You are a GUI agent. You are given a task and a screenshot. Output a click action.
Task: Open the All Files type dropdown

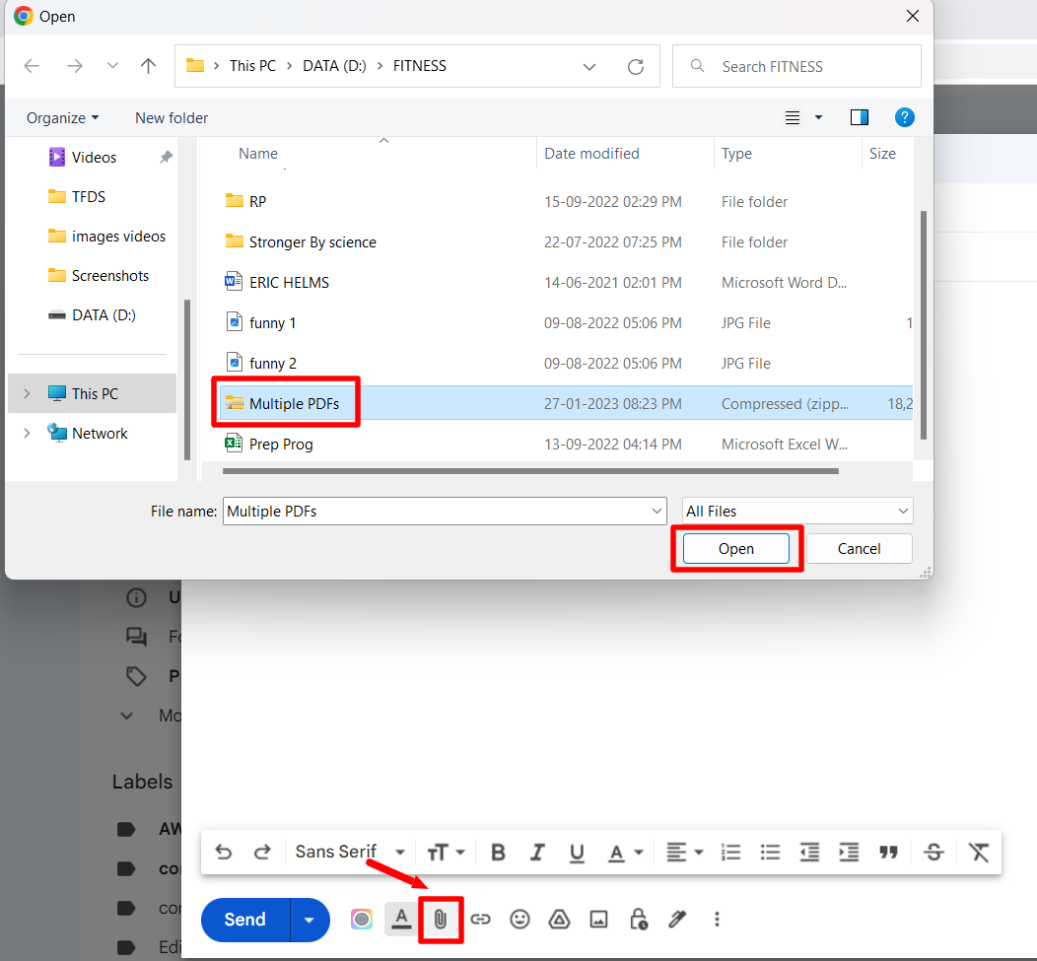point(797,512)
